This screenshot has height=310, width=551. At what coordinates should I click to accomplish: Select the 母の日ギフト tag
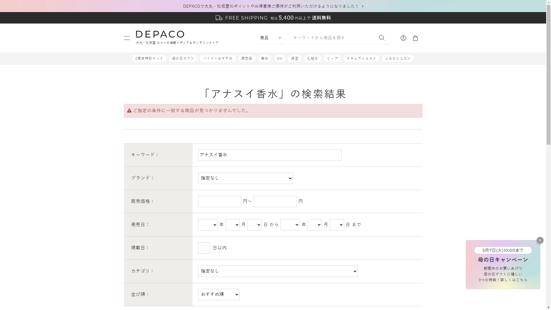pos(183,59)
